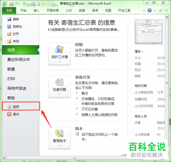
Task: Minimize the ribbon with the caret icon
Action: pos(144,11)
